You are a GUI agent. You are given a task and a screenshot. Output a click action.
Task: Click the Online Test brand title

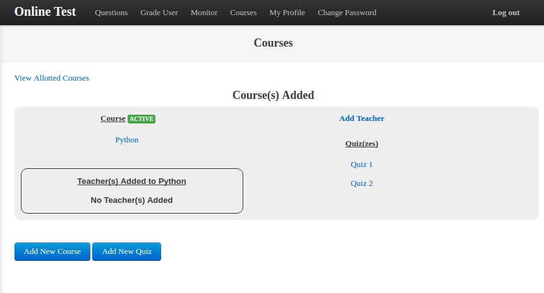click(45, 12)
